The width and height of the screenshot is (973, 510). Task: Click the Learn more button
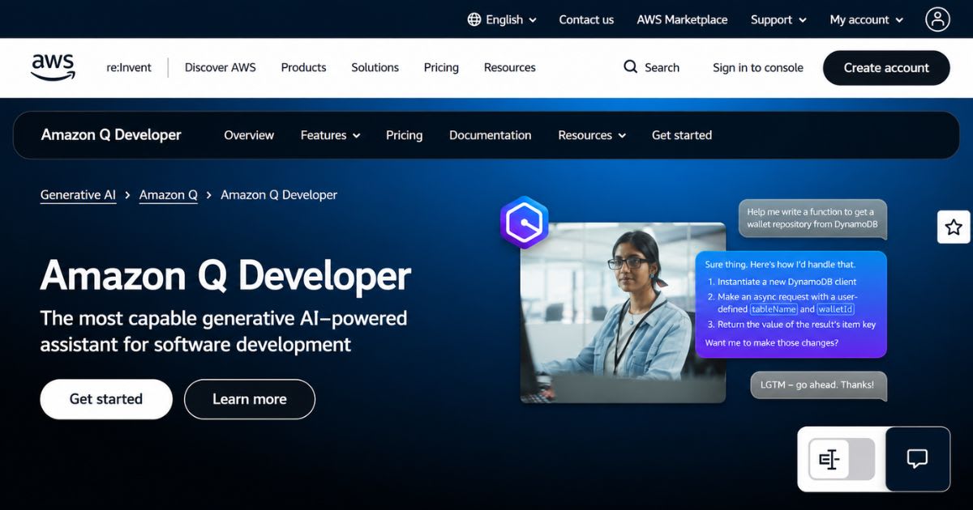tap(250, 399)
